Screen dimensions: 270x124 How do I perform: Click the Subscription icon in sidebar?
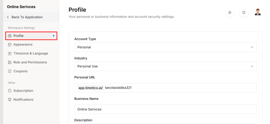click(10, 91)
